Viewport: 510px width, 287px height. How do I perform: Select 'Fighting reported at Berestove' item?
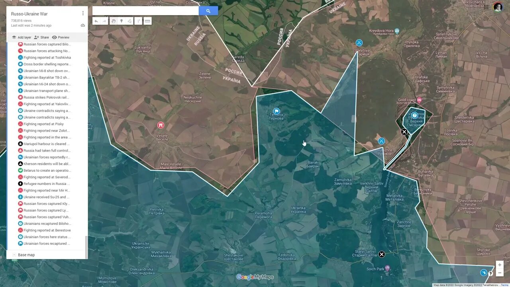coord(44,230)
